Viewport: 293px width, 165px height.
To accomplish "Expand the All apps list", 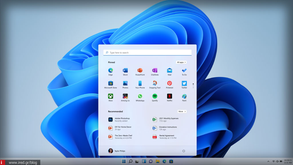I will (181, 62).
